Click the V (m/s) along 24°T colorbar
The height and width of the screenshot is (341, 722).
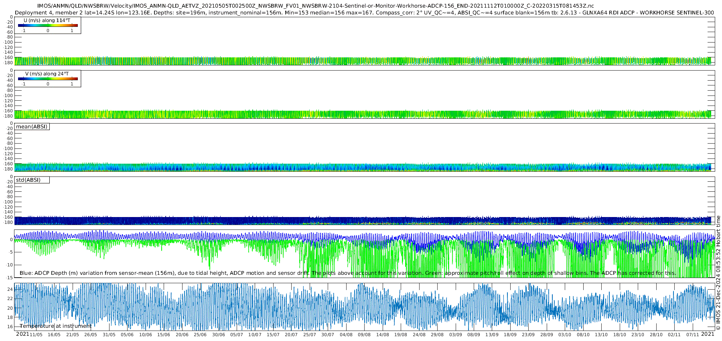[48, 79]
